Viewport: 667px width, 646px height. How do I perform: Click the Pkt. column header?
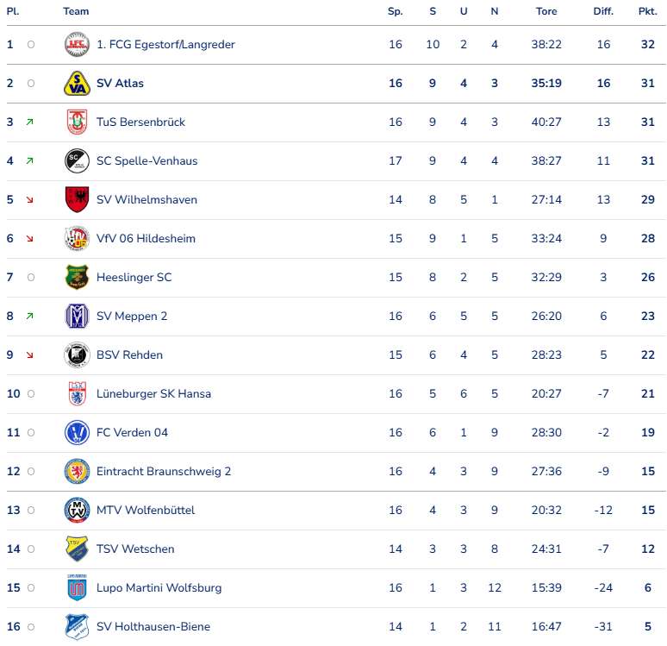[647, 12]
